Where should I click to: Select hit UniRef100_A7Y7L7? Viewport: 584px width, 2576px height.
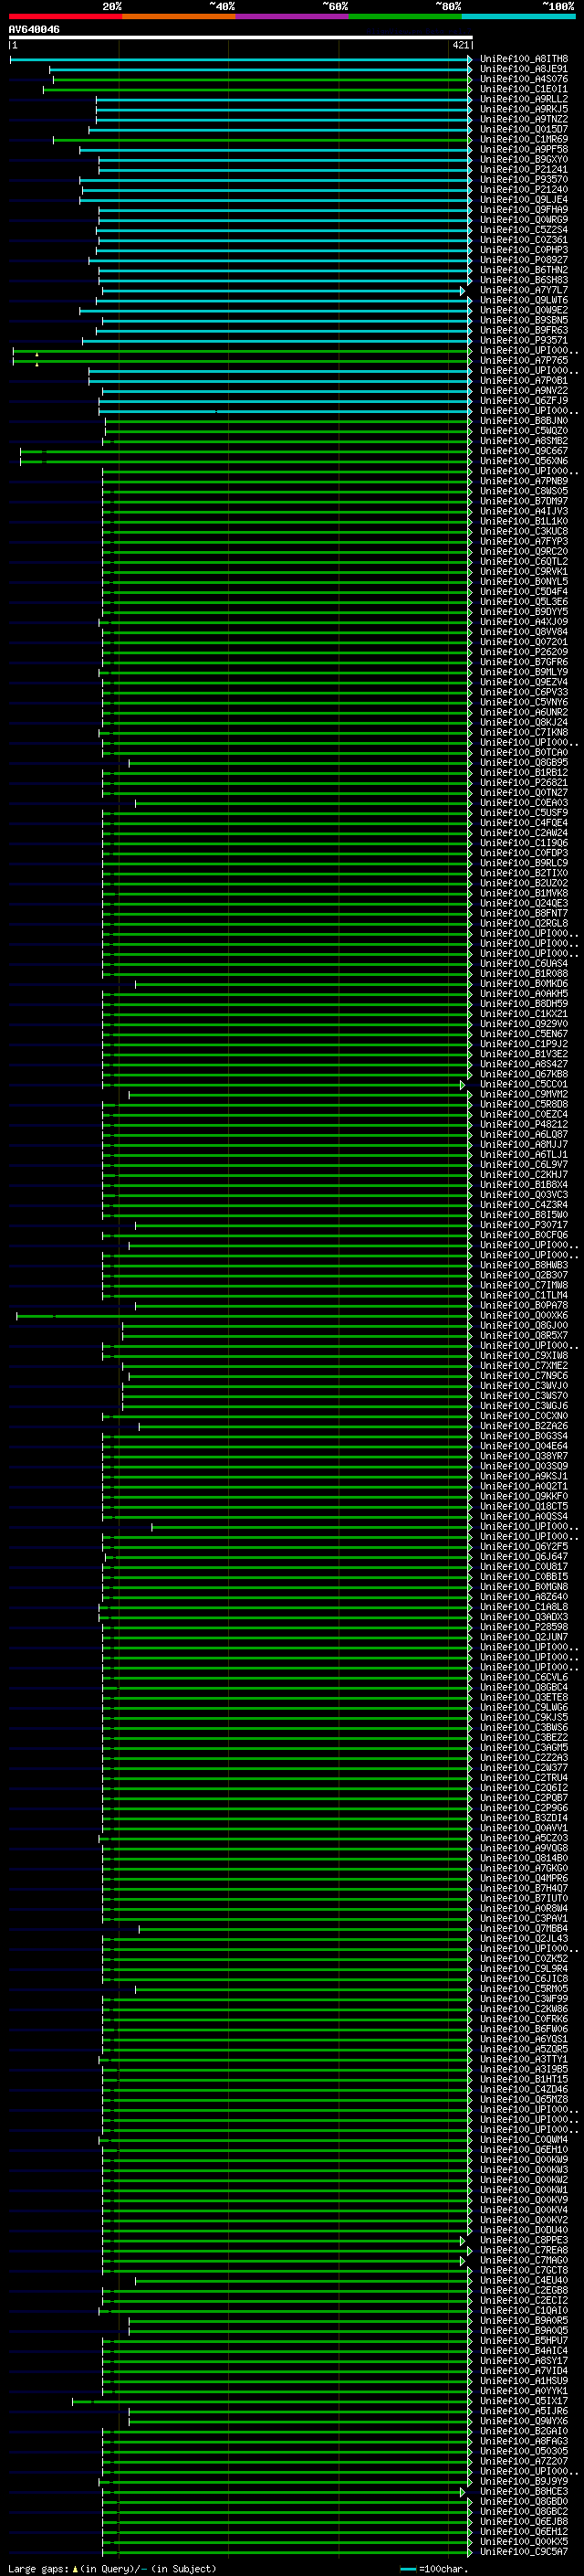(x=524, y=290)
